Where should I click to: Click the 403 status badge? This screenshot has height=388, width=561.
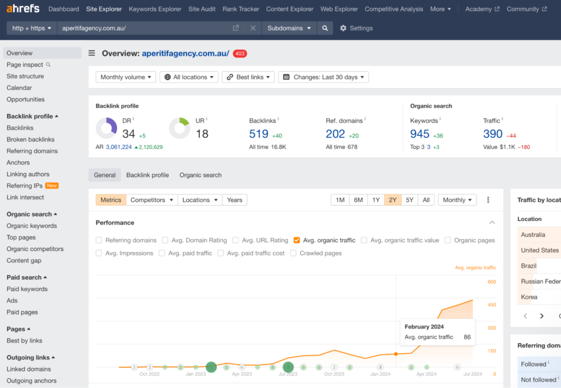click(x=240, y=53)
